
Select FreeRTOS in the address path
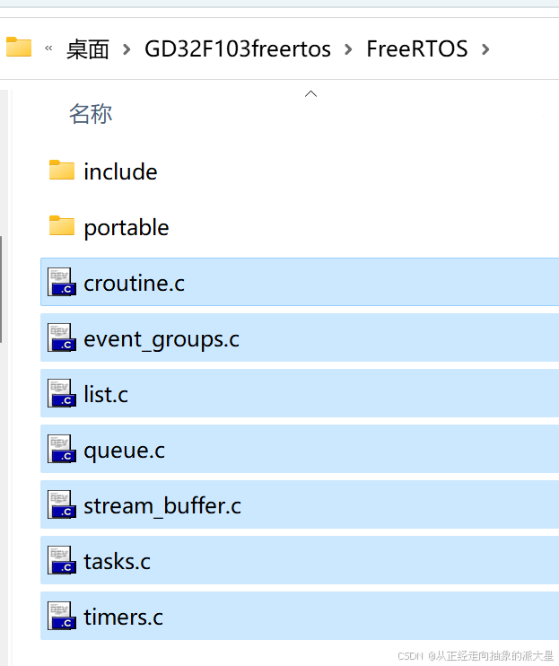point(417,48)
